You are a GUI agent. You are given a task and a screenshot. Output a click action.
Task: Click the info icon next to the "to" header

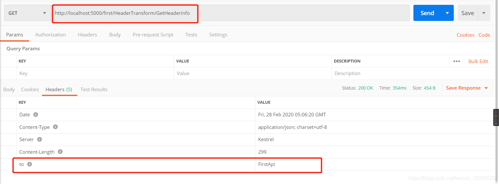click(30, 164)
